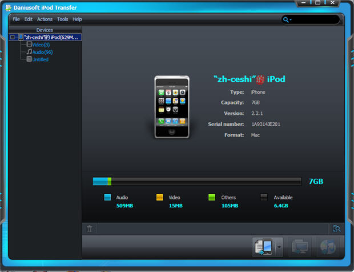
Task: Click the export to iTunes icon
Action: (328, 247)
